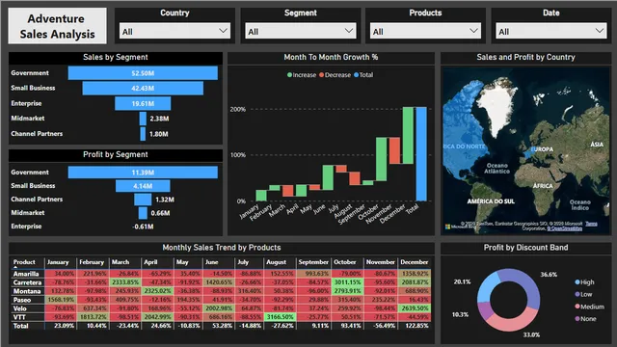Viewport: 617px width, 347px height.
Task: Open the Products filter dropdown
Action: point(425,31)
